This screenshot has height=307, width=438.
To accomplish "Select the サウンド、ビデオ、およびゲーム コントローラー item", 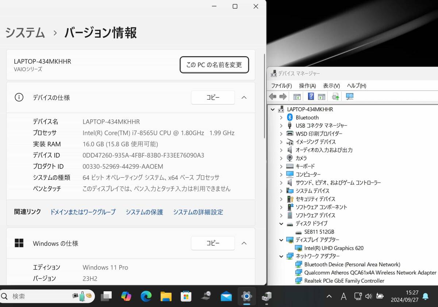I will 338,183.
